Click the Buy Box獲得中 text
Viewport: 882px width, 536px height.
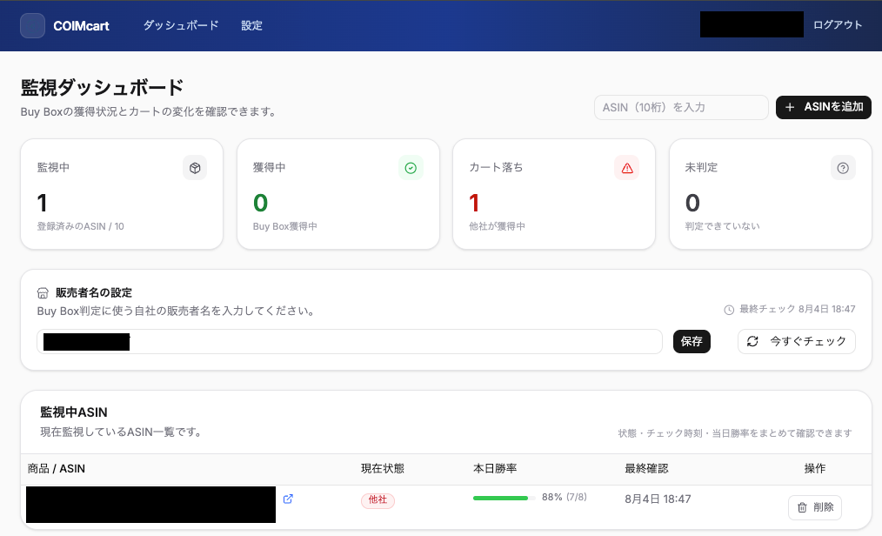[285, 226]
